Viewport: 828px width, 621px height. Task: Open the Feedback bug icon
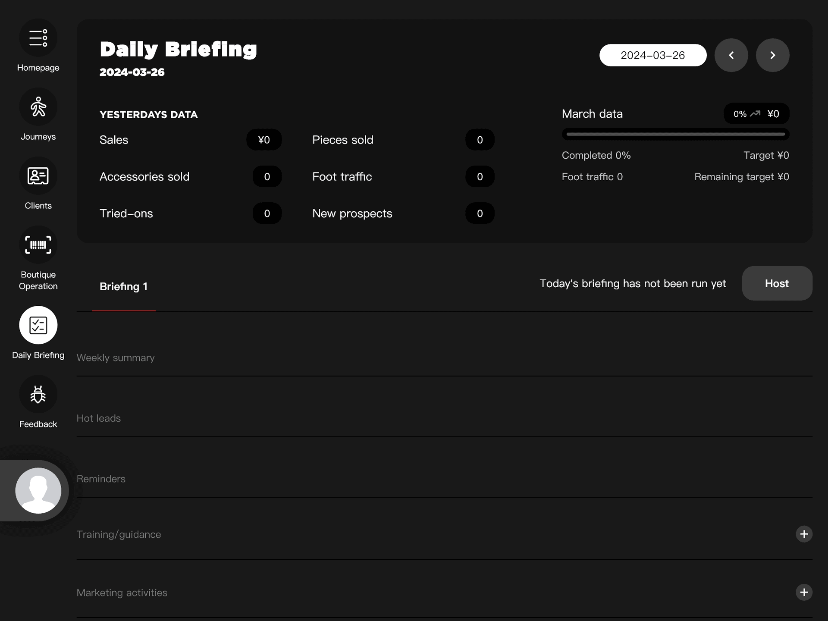click(x=38, y=394)
